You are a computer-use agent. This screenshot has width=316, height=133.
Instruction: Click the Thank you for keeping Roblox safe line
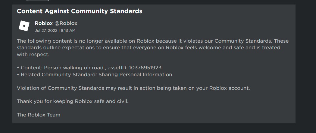[72, 101]
